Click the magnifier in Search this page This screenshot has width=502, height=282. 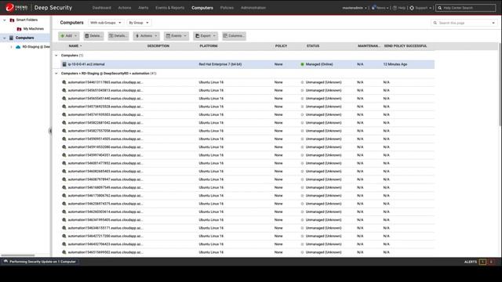coord(435,23)
